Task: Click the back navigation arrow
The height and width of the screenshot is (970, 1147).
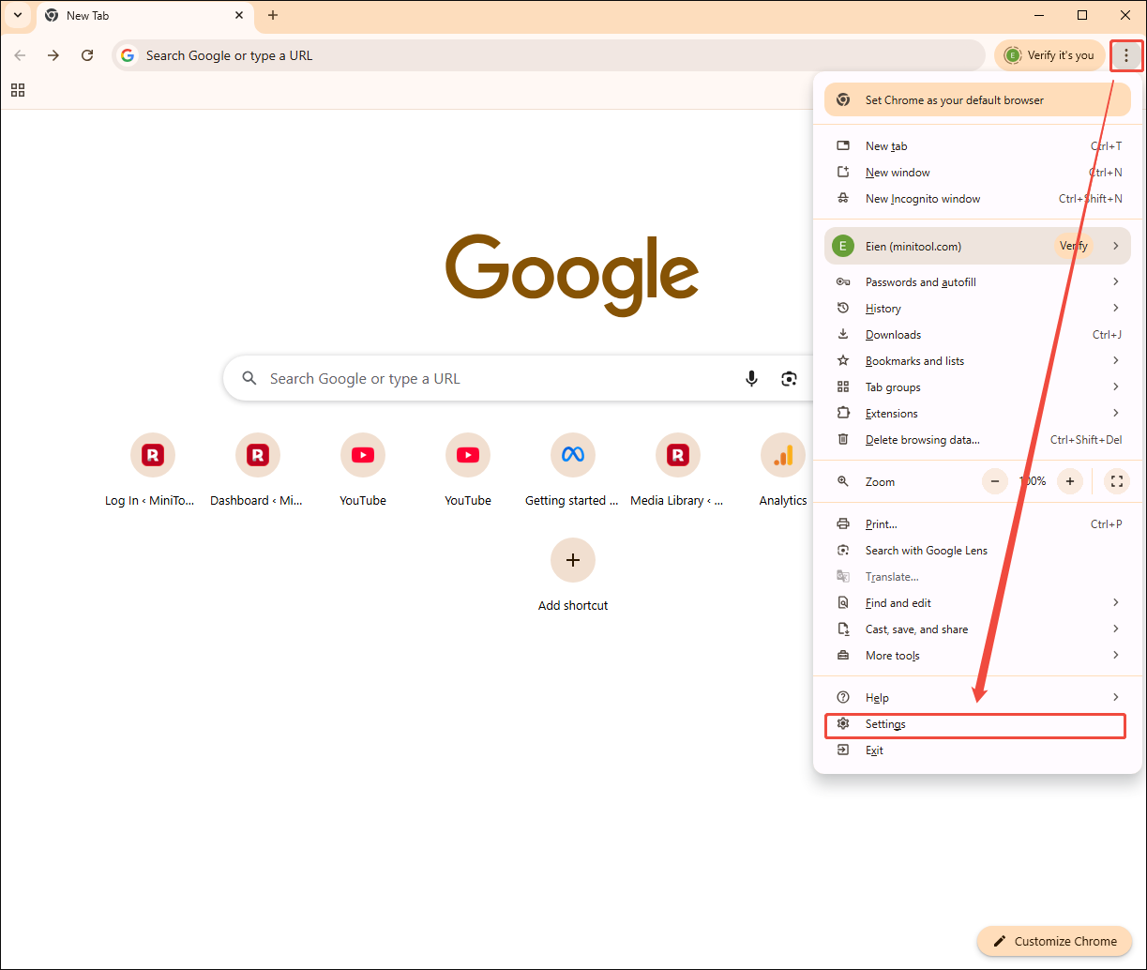Action: pyautogui.click(x=20, y=55)
